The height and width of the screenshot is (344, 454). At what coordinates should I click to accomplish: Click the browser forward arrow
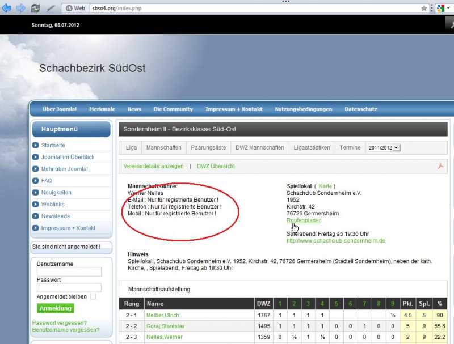click(x=20, y=8)
